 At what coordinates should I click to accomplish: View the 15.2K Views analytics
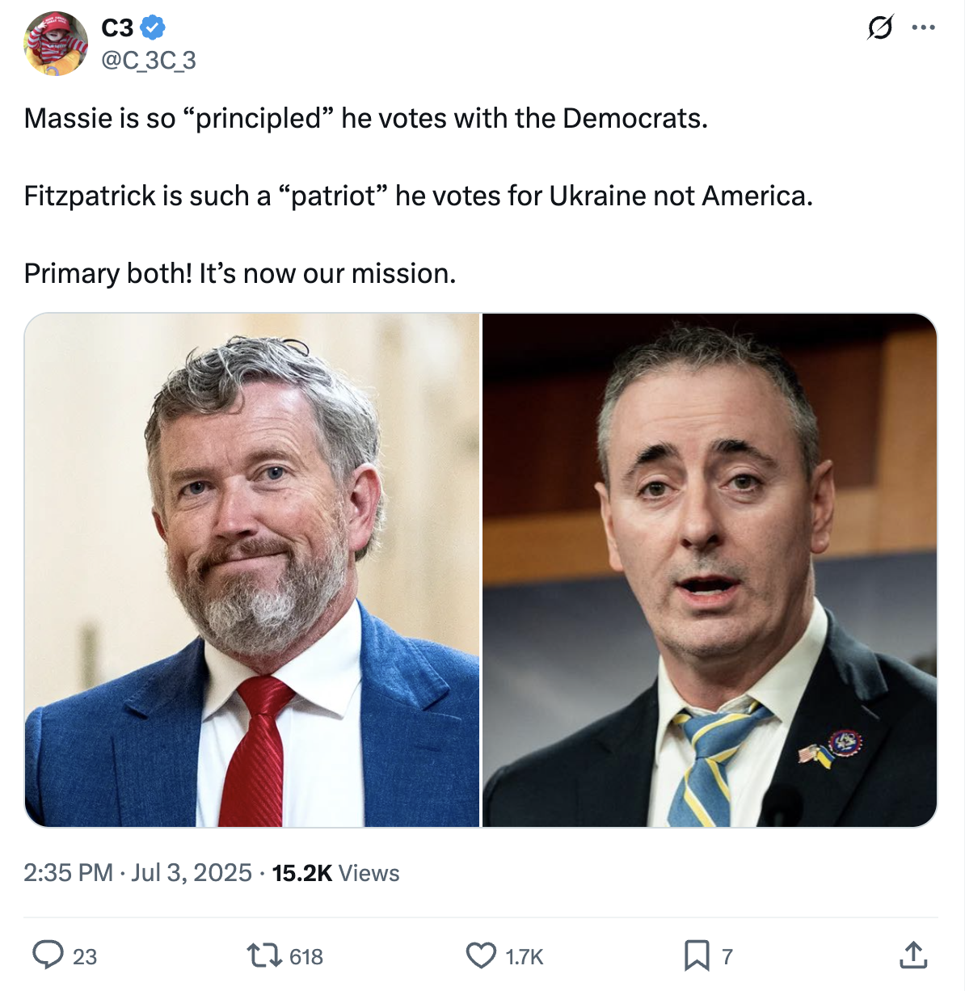point(335,873)
